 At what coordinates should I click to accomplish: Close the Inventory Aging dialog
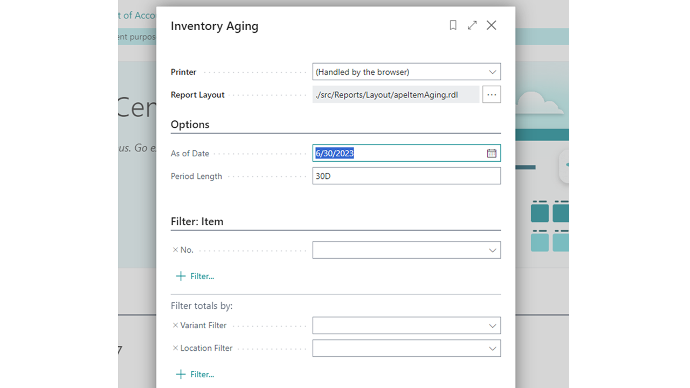click(x=491, y=25)
